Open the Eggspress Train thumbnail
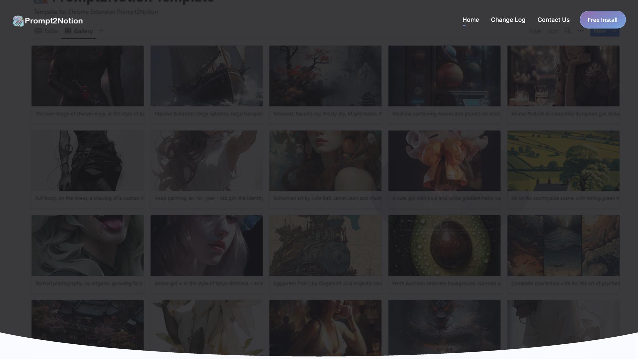638x359 pixels. pyautogui.click(x=325, y=246)
